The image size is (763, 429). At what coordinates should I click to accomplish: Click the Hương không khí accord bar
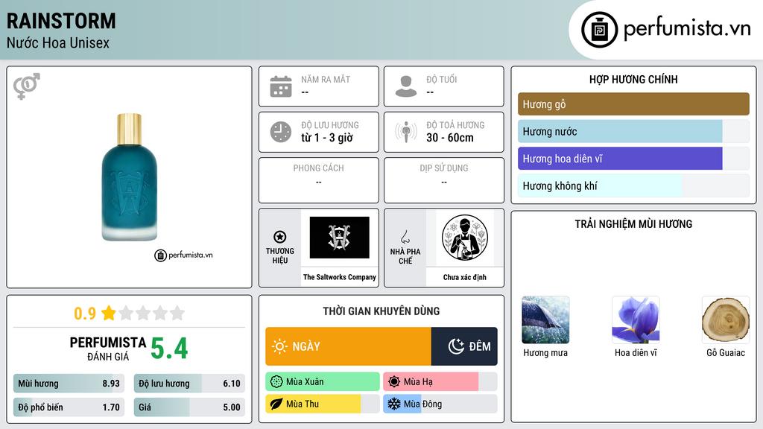pos(633,185)
